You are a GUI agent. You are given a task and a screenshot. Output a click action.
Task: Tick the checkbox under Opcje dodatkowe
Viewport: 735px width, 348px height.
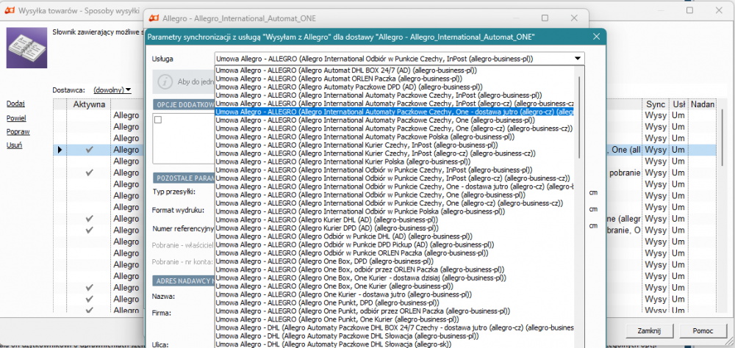158,120
